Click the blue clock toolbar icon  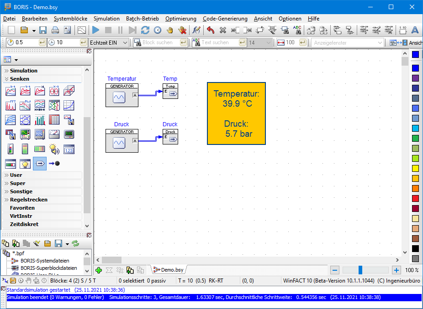click(158, 30)
